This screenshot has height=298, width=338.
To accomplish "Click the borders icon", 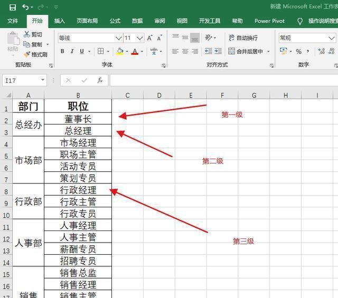I will (x=101, y=51).
